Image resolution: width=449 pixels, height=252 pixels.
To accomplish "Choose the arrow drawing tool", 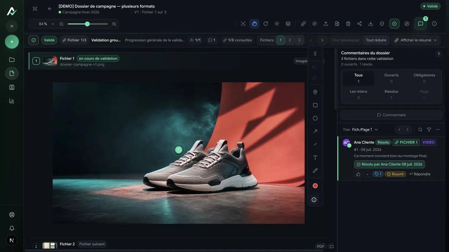I will [315, 131].
